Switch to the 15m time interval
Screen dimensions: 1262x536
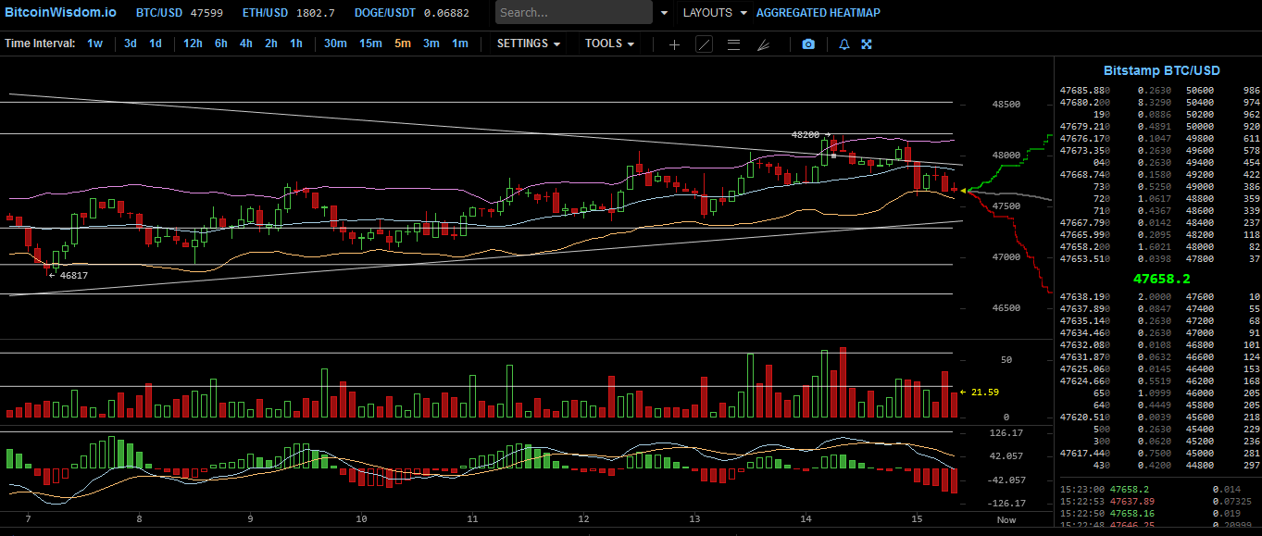(x=370, y=44)
